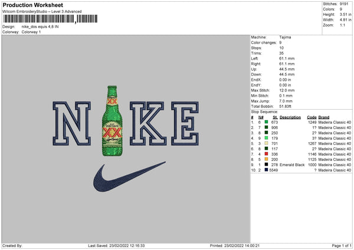Select the cream swatch with 701 stitches
The width and height of the screenshot is (354, 250).
[267, 143]
